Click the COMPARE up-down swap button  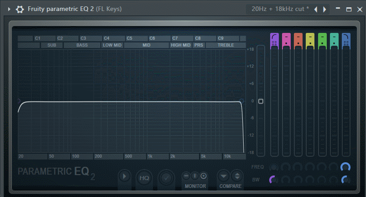[237, 176]
